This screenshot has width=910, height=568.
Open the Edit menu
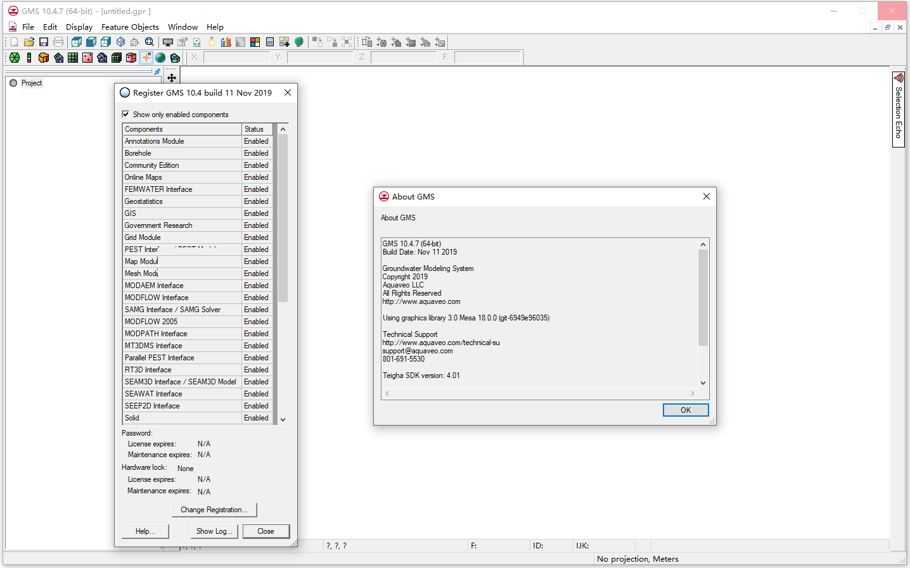[50, 27]
